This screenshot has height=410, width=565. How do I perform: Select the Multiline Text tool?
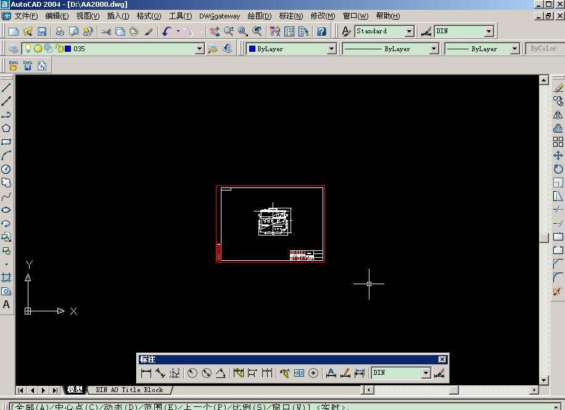coord(6,305)
